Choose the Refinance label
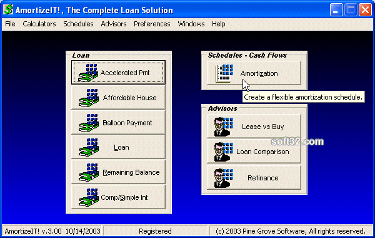The image size is (375, 238). point(263,178)
